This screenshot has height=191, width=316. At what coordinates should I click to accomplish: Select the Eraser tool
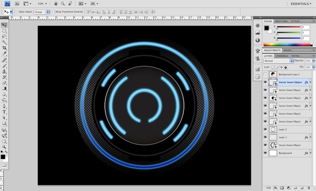pyautogui.click(x=4, y=83)
